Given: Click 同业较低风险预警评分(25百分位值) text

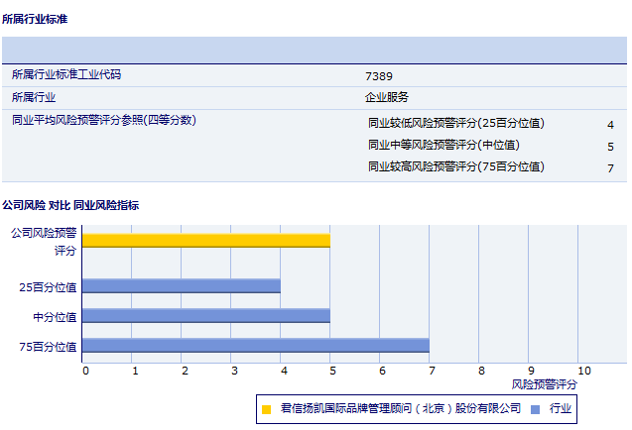Looking at the screenshot, I should tap(455, 124).
